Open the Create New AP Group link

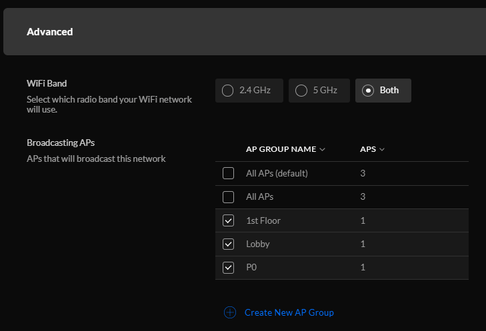point(289,312)
